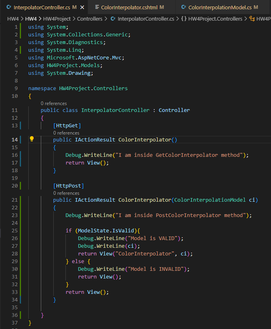This screenshot has width=271, height=329.
Task: Click 'using Microsoft.AspNetCore.Mvc;' line
Action: (x=76, y=58)
